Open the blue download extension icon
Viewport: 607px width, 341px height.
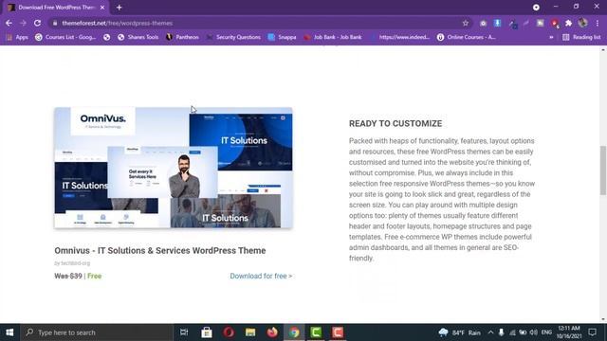click(497, 23)
